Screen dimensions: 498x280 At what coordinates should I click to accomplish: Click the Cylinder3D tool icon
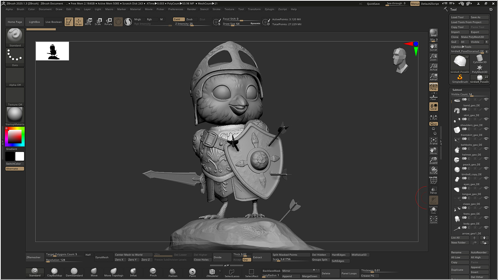(480, 58)
